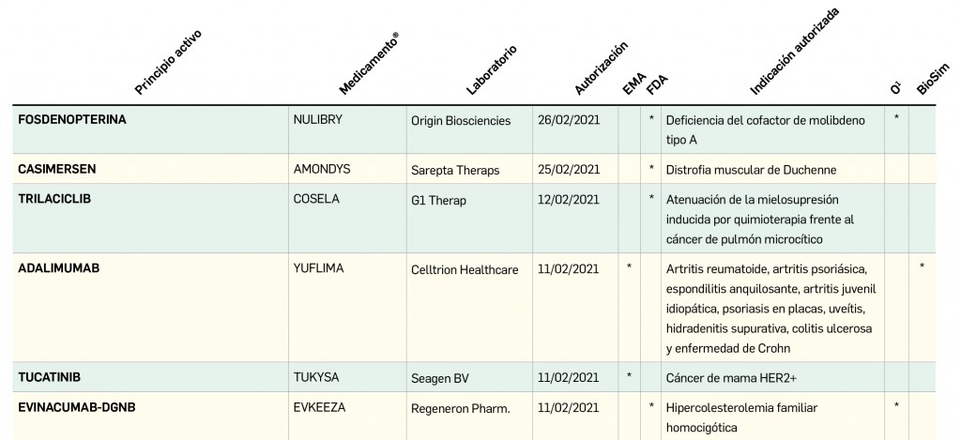The image size is (961, 440).
Task: Click the 'Sarepta Theraps' laboratory cell
Action: point(455,170)
